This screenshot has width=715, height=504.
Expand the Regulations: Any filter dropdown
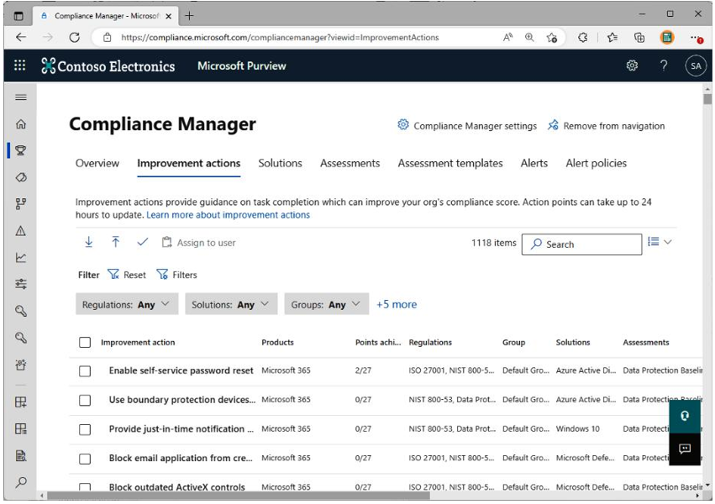(x=127, y=304)
